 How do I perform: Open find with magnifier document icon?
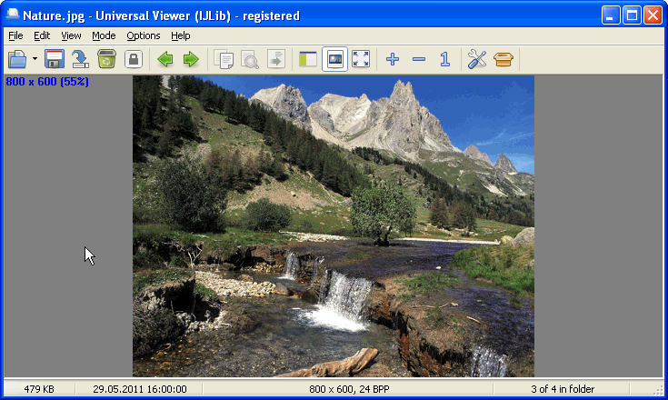(250, 59)
